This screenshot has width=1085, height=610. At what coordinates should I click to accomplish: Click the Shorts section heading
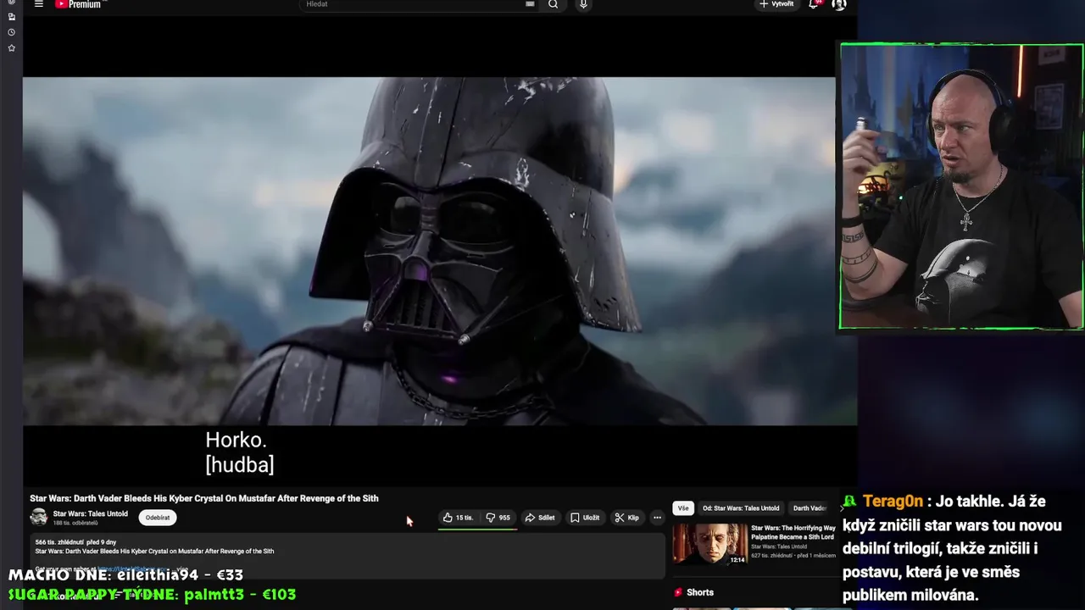[x=694, y=592]
